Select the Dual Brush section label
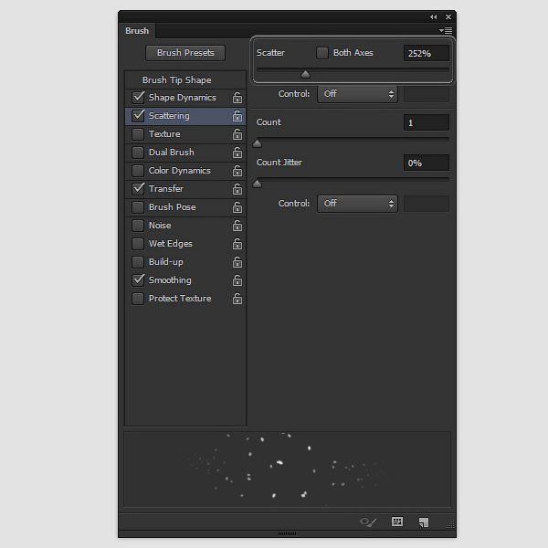The image size is (548, 548). coord(172,153)
